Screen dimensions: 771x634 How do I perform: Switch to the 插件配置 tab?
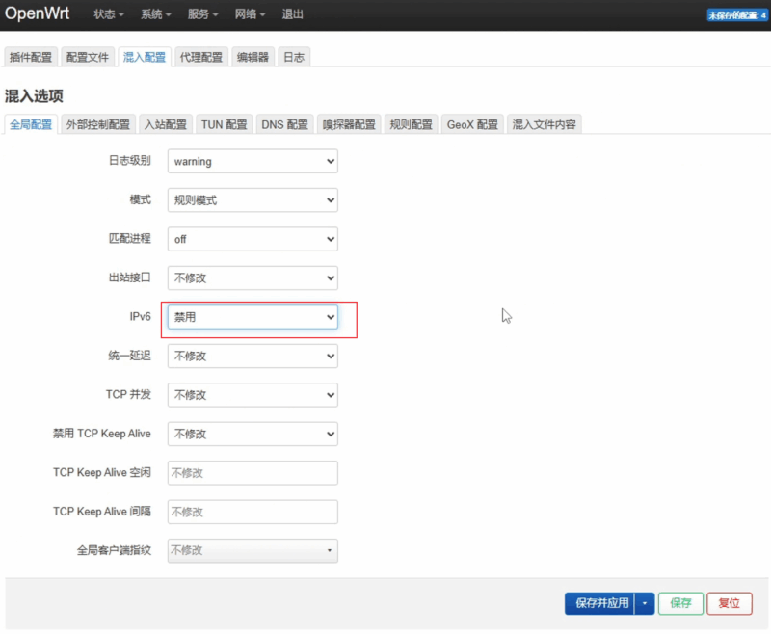tap(31, 57)
